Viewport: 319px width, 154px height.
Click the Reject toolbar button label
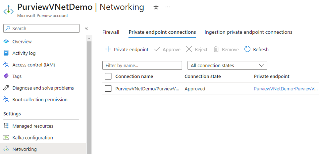coord(201,49)
